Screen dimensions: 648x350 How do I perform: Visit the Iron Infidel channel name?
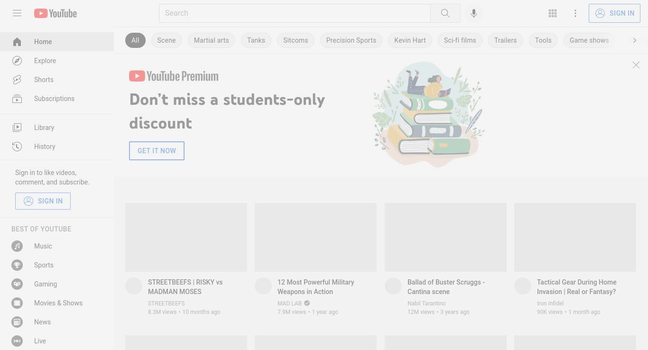(x=550, y=304)
